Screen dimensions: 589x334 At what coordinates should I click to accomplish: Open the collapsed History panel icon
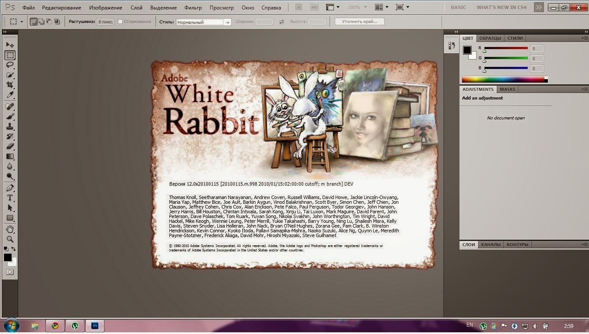click(x=452, y=46)
